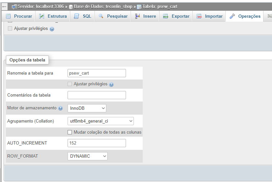Screen dimensions: 272x182
Task: Toggle Ajustar privilégios checkbox under rename field
Action: tap(70, 84)
